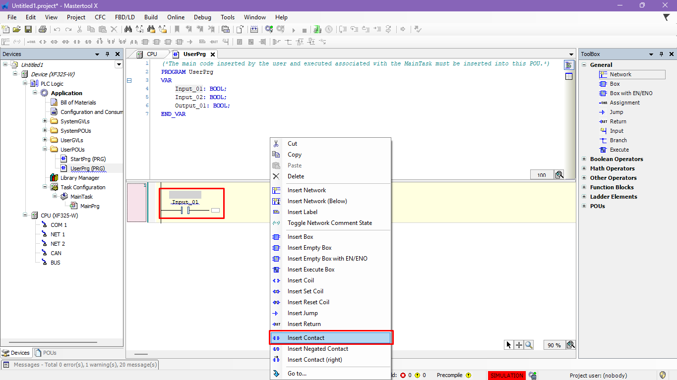
Task: Open StartPrg (PRG) in the device tree
Action: (x=88, y=159)
